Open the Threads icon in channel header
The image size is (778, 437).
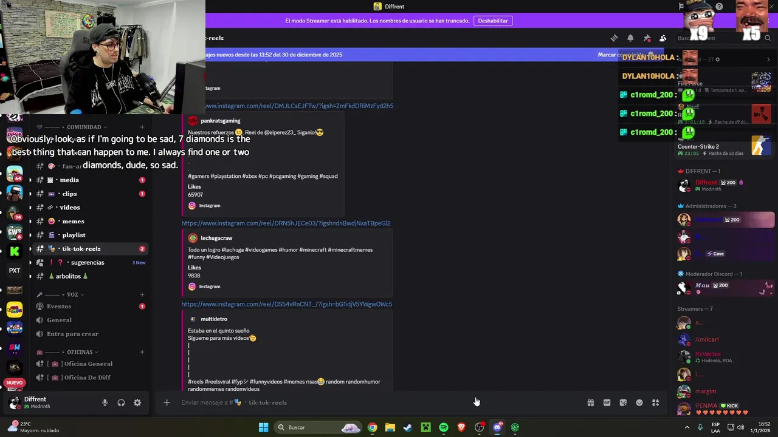tap(614, 38)
